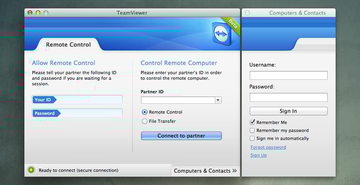Click the Your ID field

click(77, 100)
